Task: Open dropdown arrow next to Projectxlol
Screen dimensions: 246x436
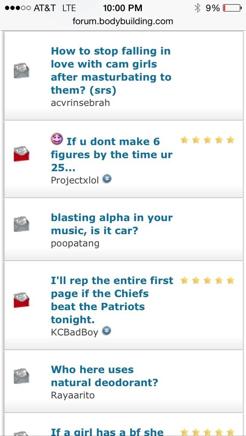Action: pyautogui.click(x=107, y=179)
